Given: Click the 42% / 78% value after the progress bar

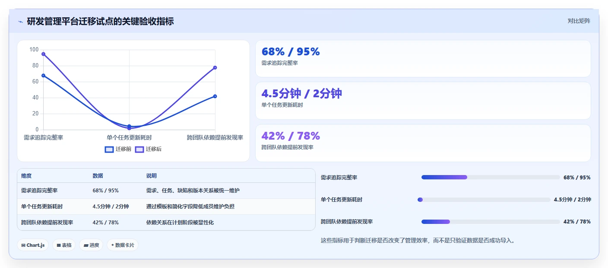Looking at the screenshot, I should (577, 222).
